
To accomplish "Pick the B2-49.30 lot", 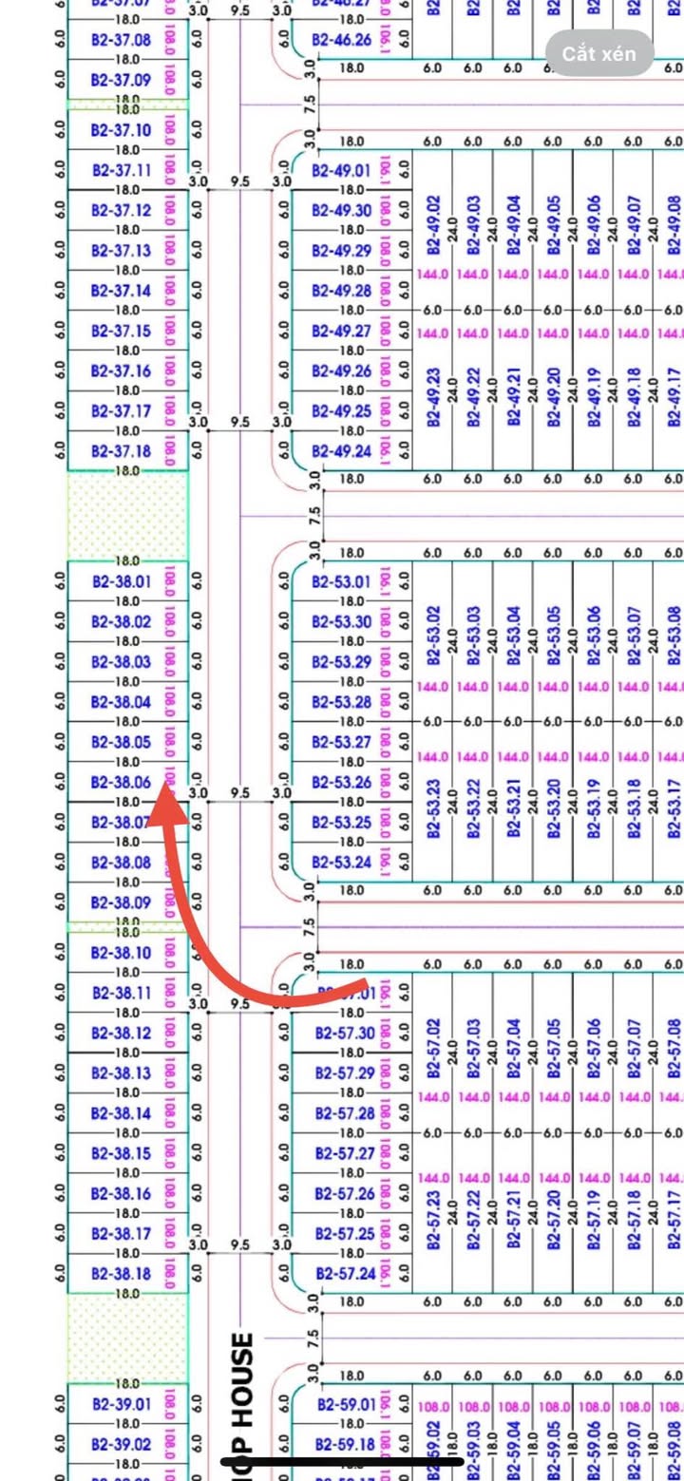I will tap(342, 211).
